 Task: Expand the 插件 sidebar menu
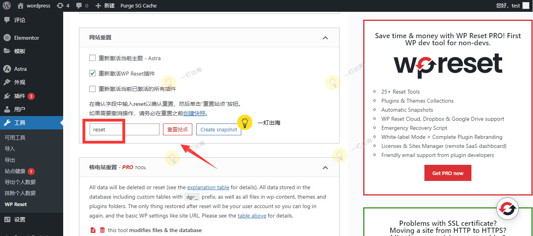20,96
